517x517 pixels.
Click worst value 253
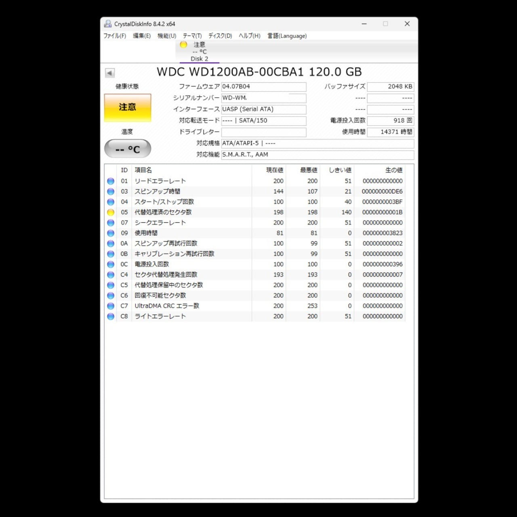pyautogui.click(x=313, y=306)
